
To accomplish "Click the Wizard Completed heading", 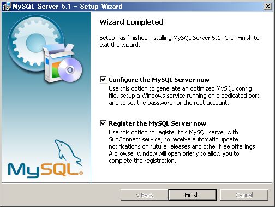I will [x=131, y=22].
